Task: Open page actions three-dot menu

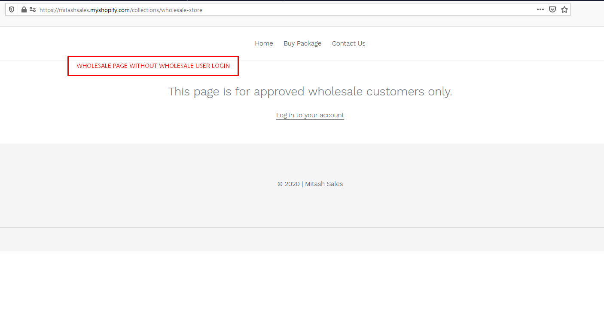Action: pos(540,9)
